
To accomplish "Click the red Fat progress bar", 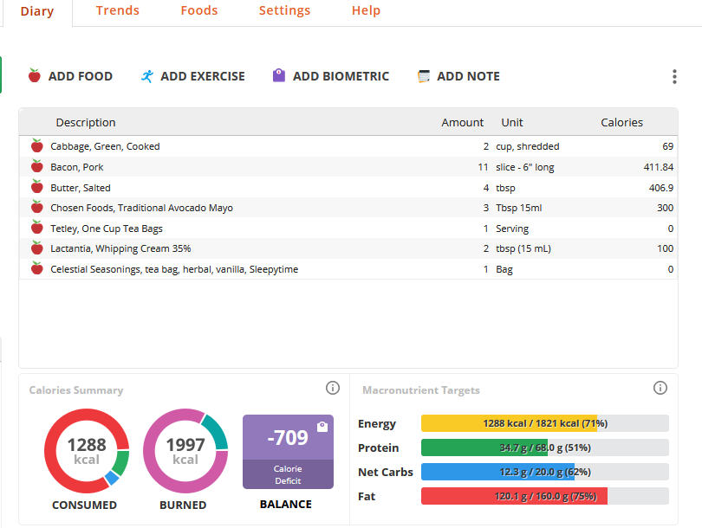I will pos(545,496).
